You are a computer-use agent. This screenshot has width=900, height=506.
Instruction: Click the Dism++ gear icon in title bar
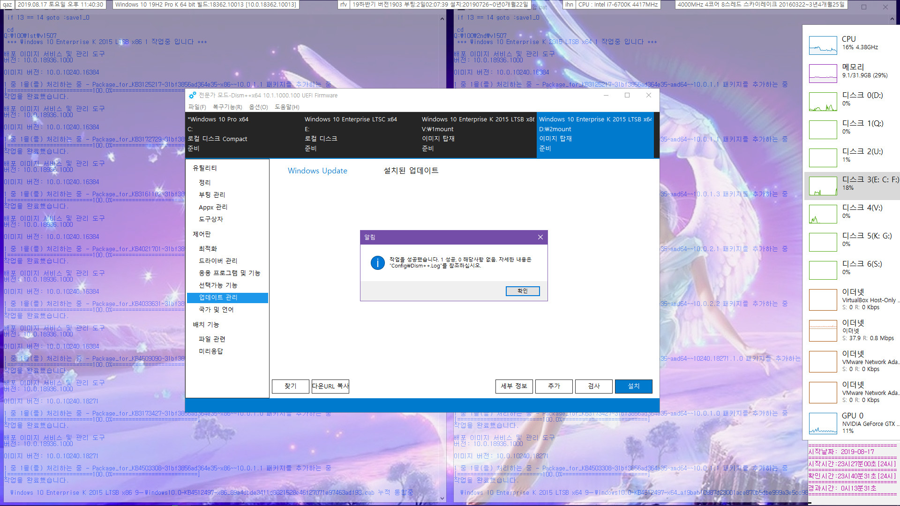(x=192, y=95)
